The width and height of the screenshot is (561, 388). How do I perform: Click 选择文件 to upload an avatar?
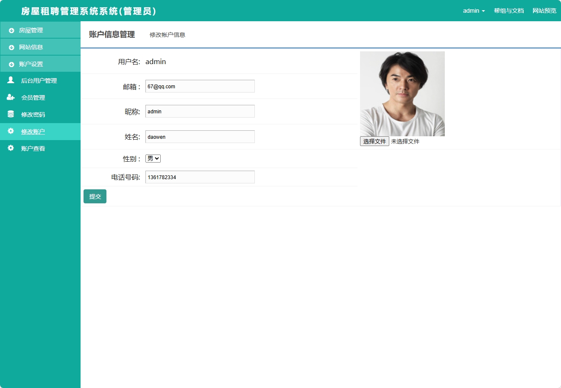(374, 141)
